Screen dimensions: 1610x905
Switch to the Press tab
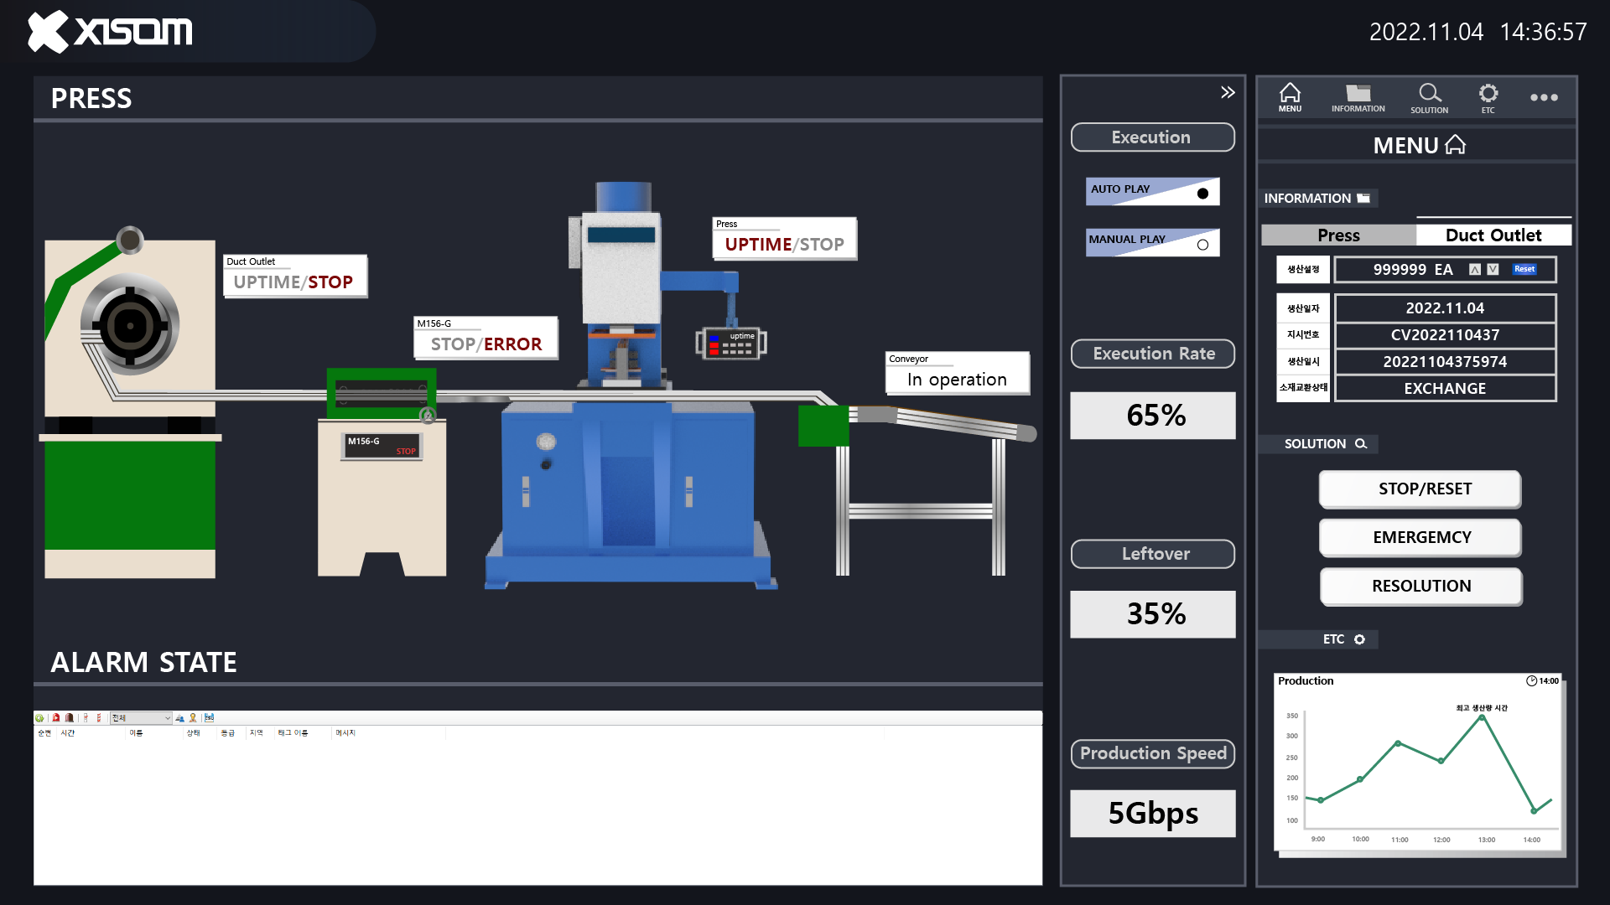[x=1338, y=235]
